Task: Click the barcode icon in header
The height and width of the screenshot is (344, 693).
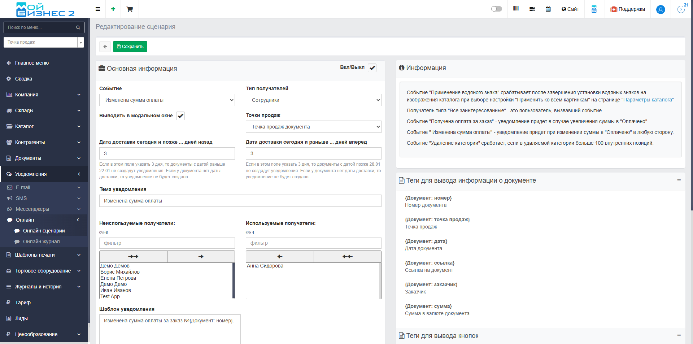Action: [x=516, y=9]
